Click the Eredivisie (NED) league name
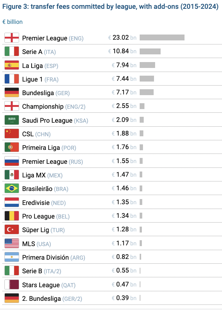This screenshot has width=222, height=310. (44, 202)
